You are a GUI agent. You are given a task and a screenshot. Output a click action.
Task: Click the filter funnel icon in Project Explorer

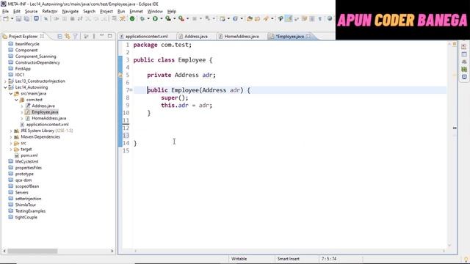point(75,36)
